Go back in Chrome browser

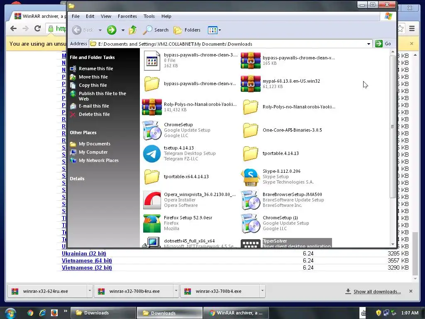pos(13,28)
